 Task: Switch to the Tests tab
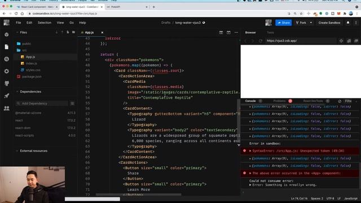coord(271,33)
